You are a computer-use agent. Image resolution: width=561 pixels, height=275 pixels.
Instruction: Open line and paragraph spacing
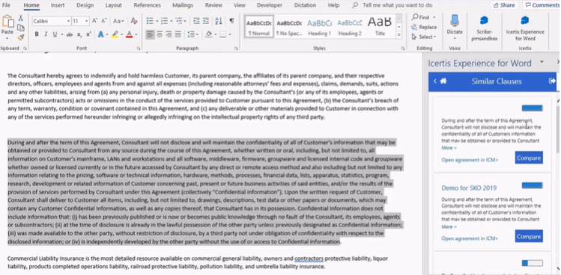191,34
